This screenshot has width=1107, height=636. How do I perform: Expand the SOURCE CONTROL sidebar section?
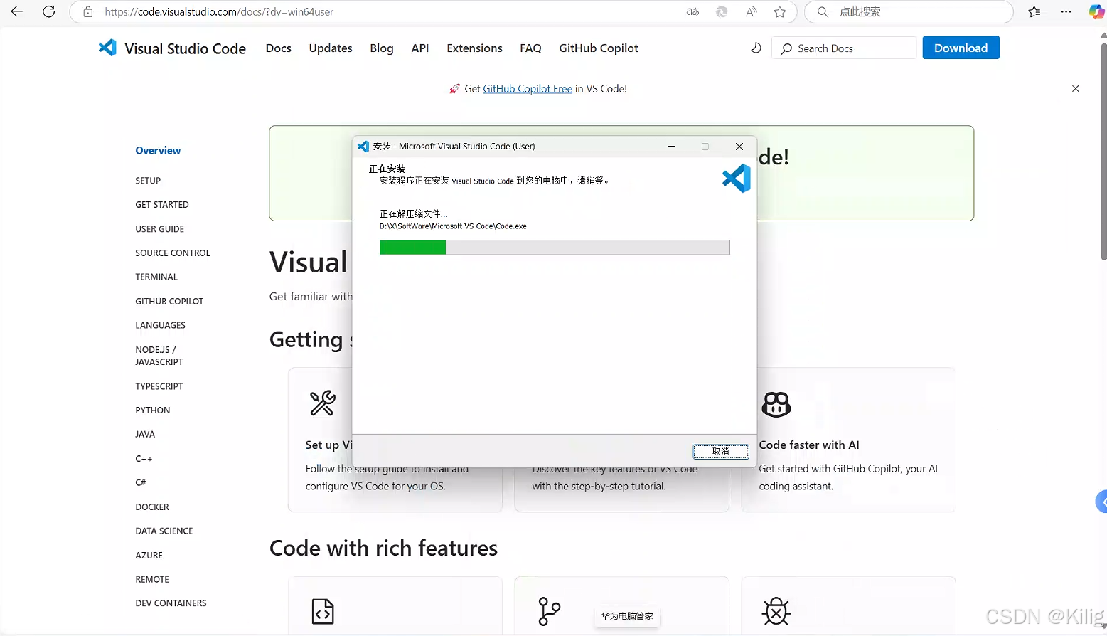(x=173, y=253)
